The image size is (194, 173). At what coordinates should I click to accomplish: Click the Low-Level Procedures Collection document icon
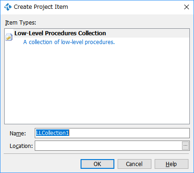(9, 37)
